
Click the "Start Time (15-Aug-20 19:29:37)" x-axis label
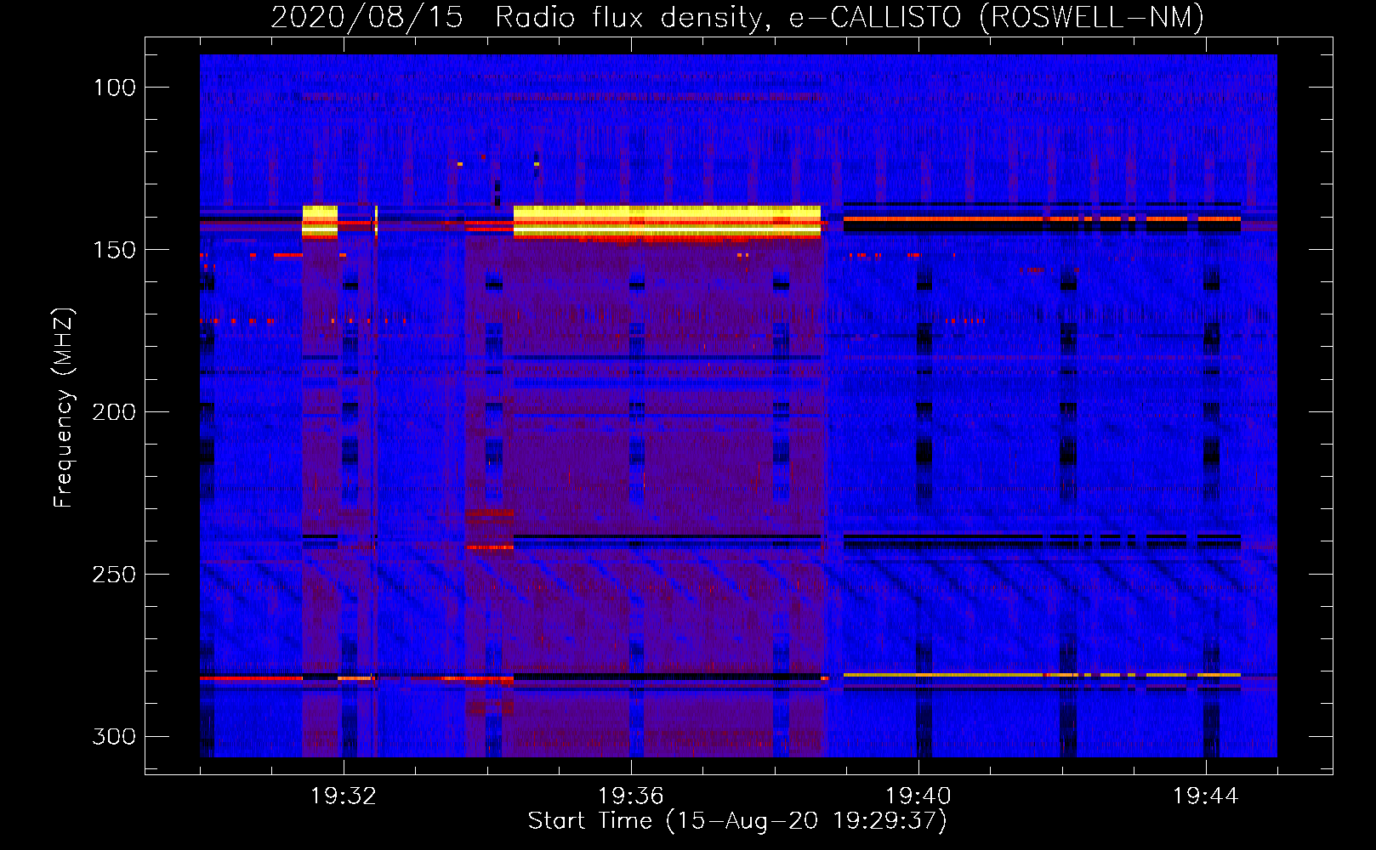point(737,821)
